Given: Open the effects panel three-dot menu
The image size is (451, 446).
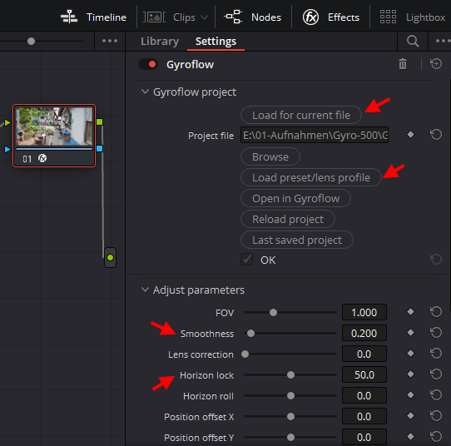Looking at the screenshot, I should click(443, 41).
